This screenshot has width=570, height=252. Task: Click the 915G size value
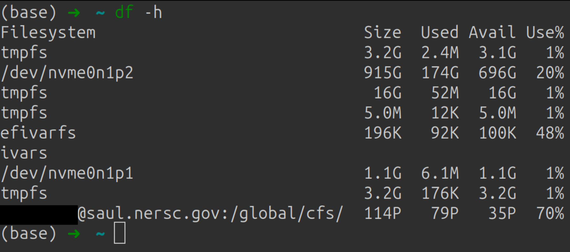point(383,73)
